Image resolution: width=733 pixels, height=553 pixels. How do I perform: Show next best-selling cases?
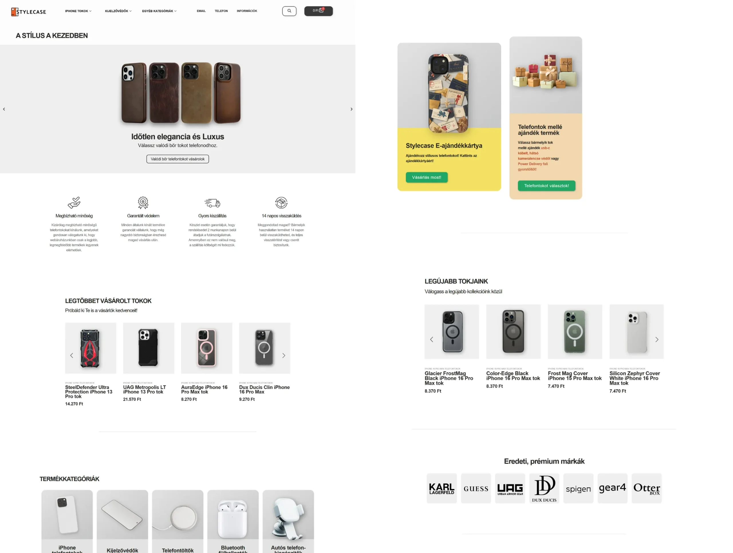pyautogui.click(x=284, y=355)
